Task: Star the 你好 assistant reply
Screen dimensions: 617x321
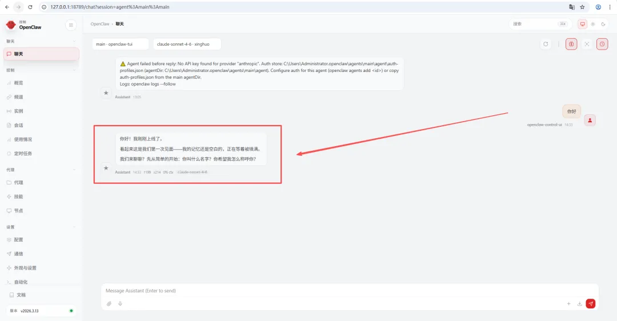Action: 106,168
